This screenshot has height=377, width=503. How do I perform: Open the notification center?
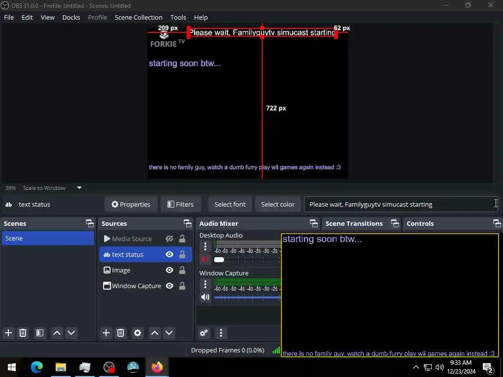click(x=488, y=368)
